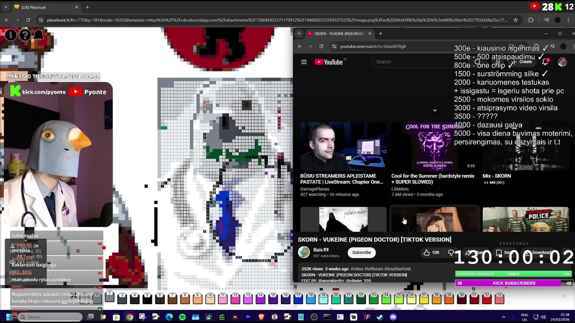Open the Mix - SKORN playlist thumbnail
Viewport: 575px width, 323px height.
(526, 146)
